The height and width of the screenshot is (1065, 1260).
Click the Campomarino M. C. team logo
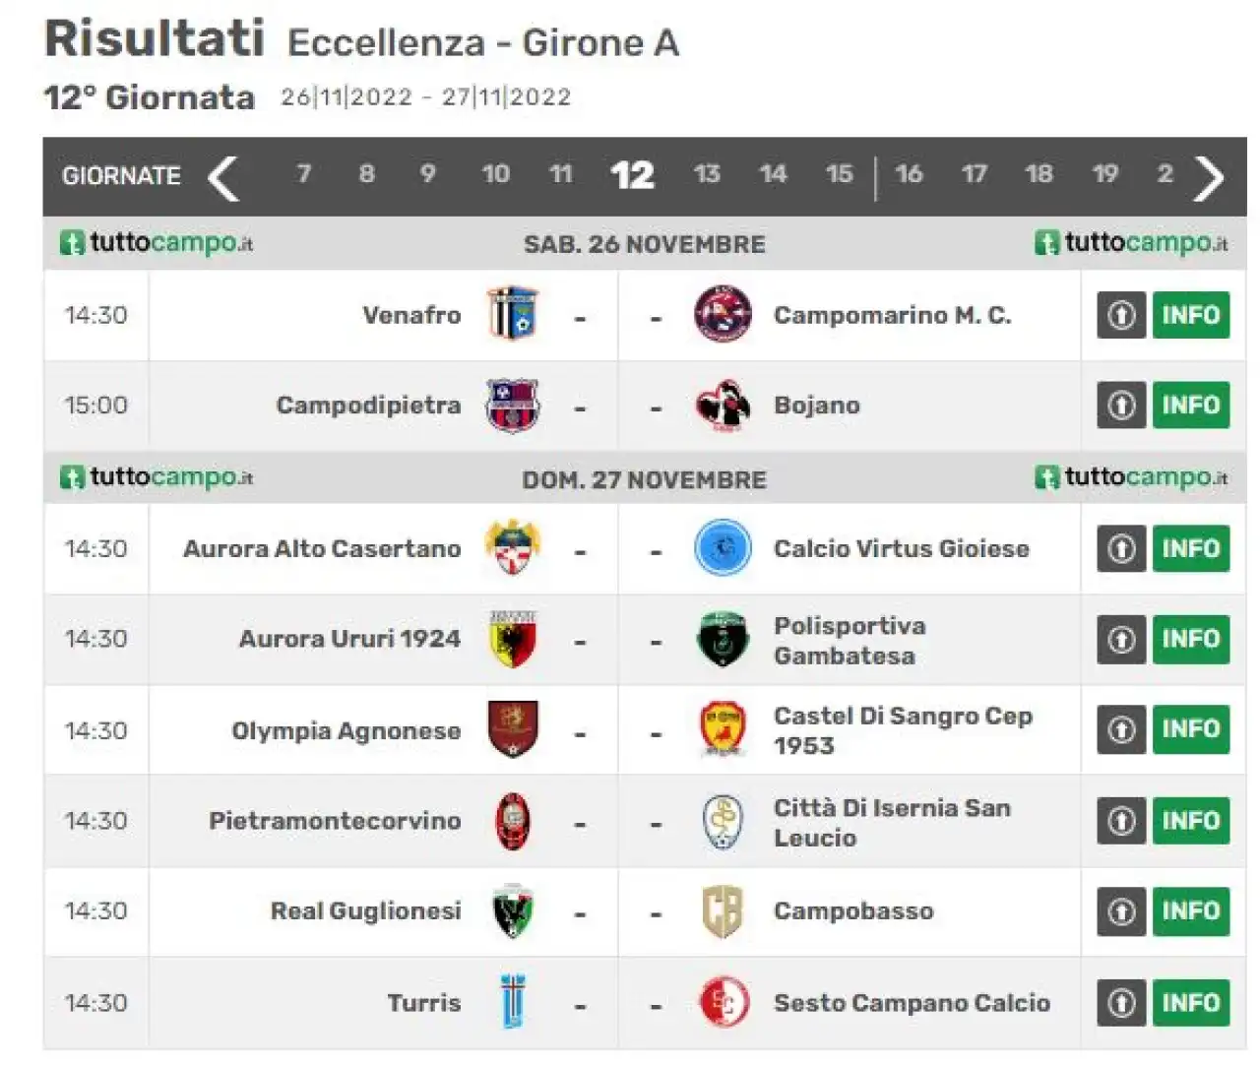click(723, 314)
